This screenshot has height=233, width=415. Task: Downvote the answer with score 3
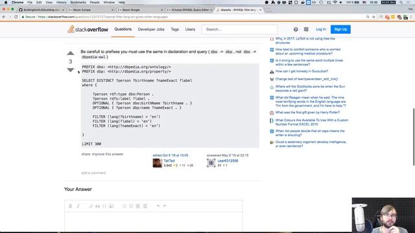[x=71, y=70]
